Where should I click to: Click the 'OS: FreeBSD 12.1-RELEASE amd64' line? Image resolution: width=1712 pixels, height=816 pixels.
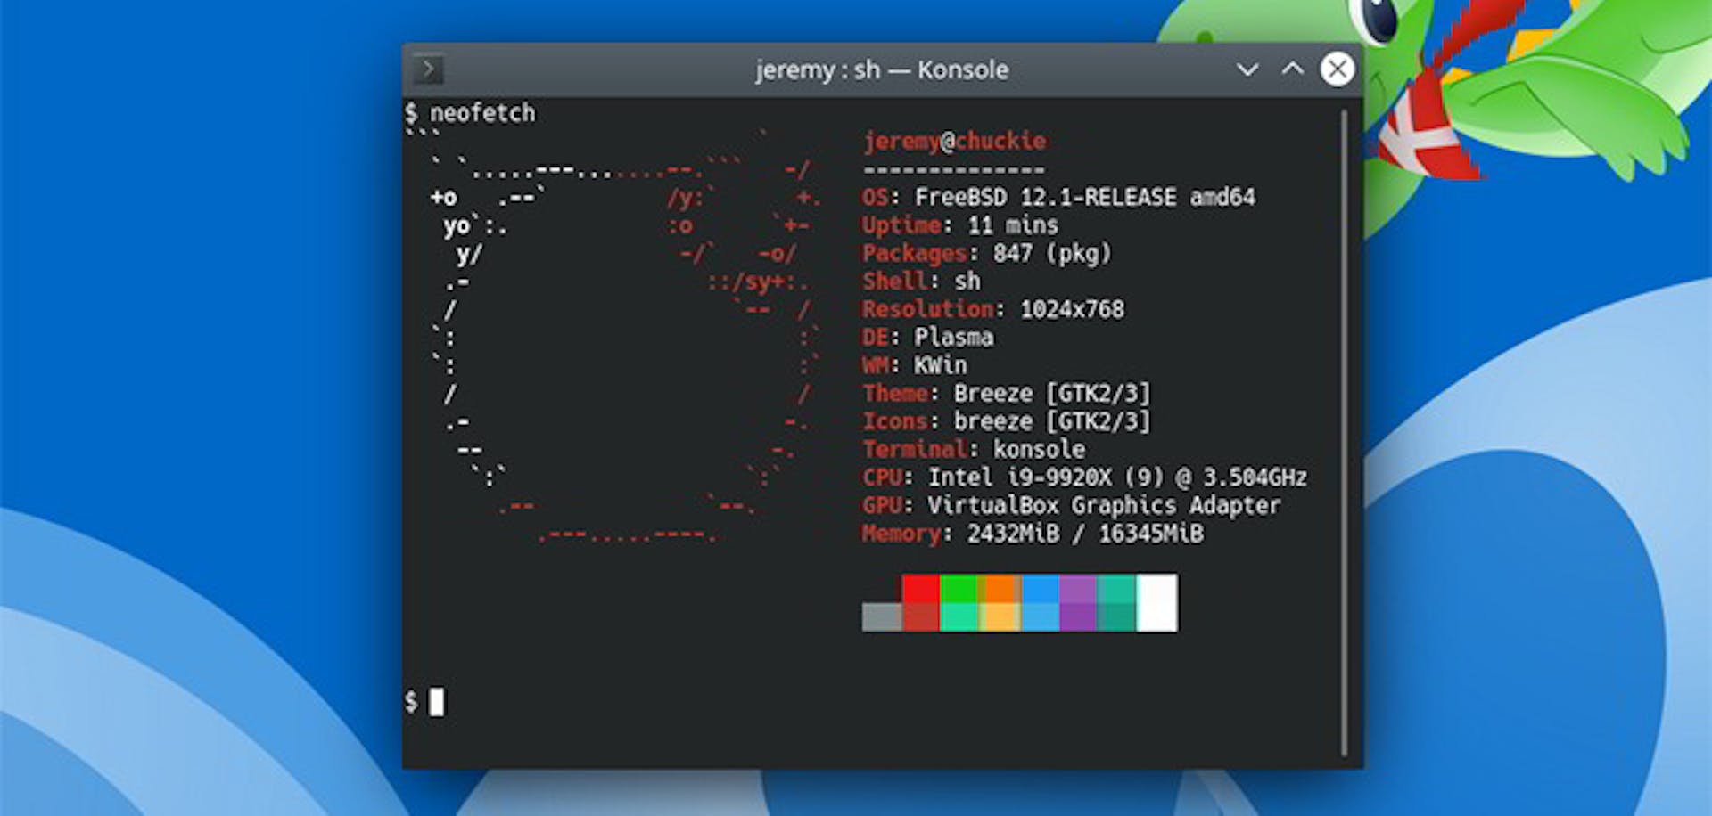[1058, 197]
